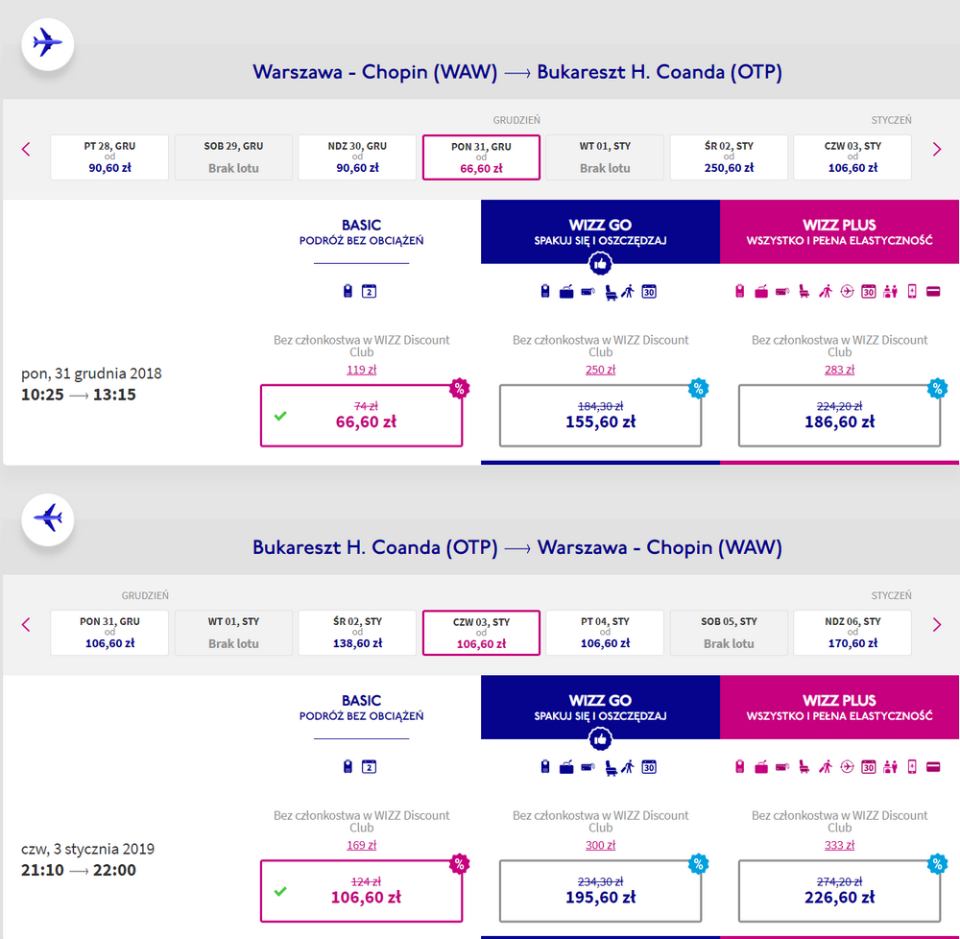960x939 pixels.
Task: Show later outbound dates with right arrow
Action: [936, 150]
